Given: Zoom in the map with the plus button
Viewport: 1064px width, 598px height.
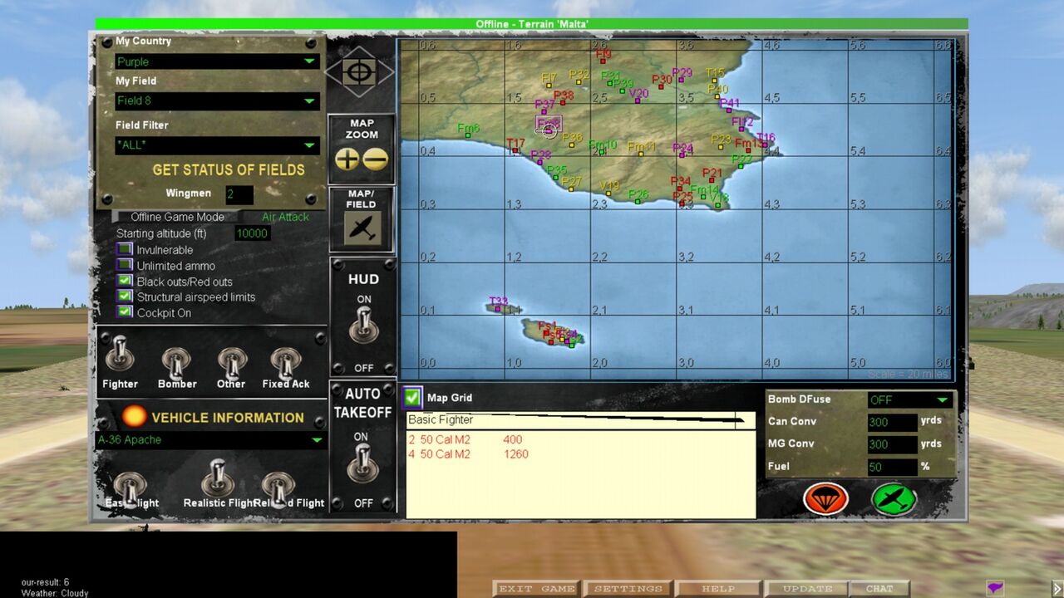Looking at the screenshot, I should coord(347,159).
